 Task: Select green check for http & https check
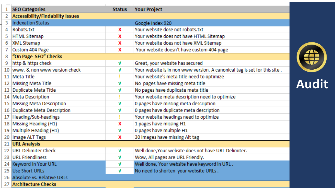point(120,63)
